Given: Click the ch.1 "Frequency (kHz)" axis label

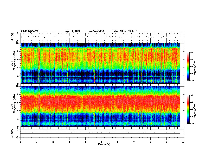Looking at the screenshot, I should (x=14, y=60).
